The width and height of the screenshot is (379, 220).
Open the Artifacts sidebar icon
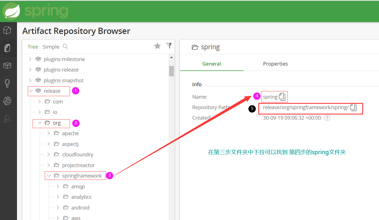[7, 48]
